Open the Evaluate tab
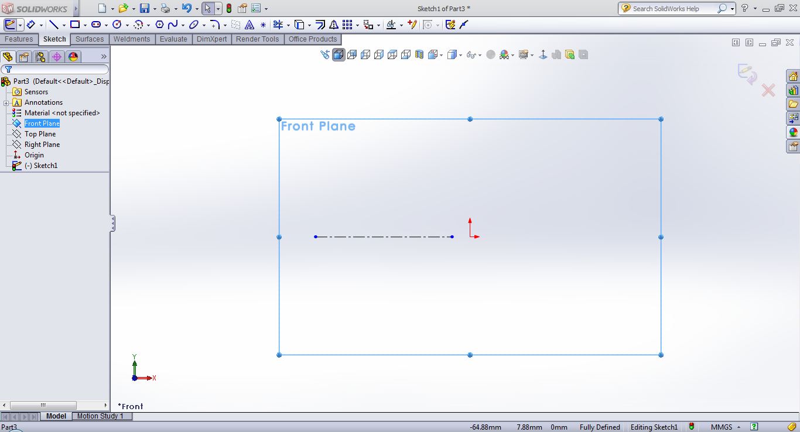This screenshot has height=432, width=800. tap(173, 39)
